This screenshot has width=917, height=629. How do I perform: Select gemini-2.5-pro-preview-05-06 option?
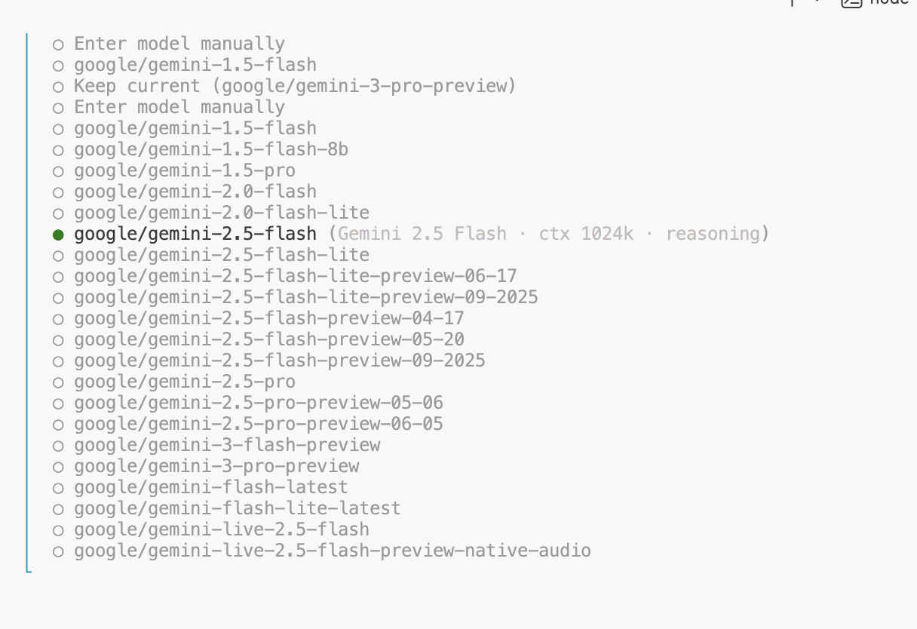[x=258, y=403]
